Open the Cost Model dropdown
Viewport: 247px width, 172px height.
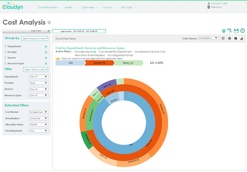pyautogui.click(x=39, y=112)
